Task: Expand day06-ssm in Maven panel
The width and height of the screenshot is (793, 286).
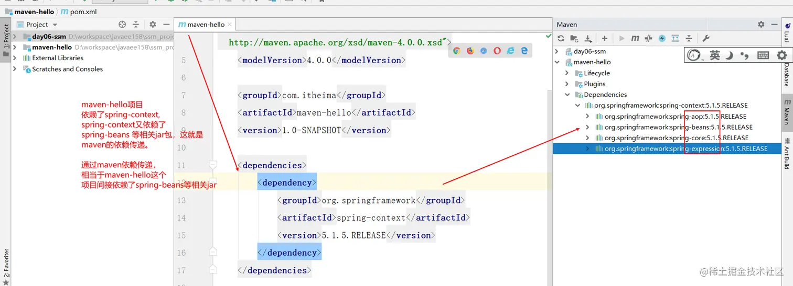Action: point(557,51)
